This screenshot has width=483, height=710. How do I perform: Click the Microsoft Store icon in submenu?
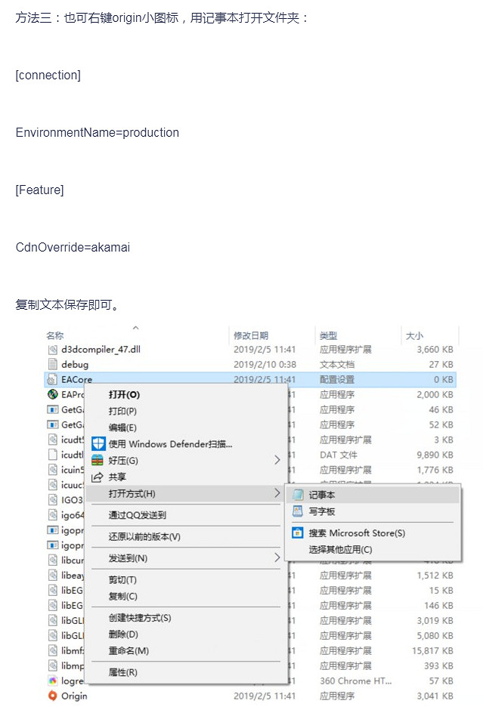(296, 532)
